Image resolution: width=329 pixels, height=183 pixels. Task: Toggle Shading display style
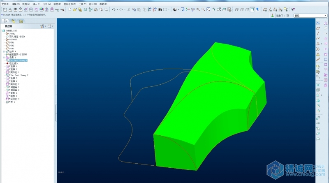click(x=253, y=9)
